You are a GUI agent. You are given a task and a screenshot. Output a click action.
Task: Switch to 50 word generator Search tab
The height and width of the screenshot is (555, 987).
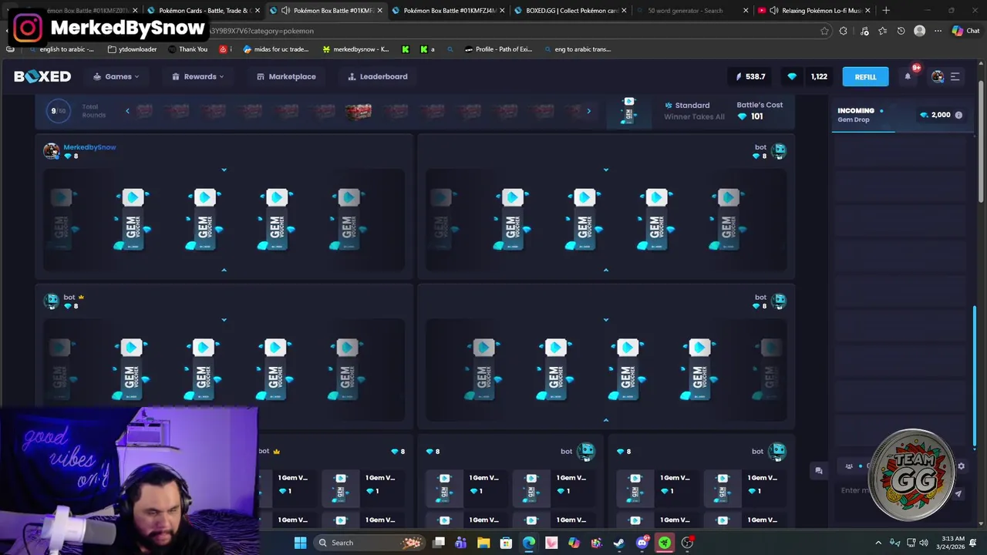685,11
